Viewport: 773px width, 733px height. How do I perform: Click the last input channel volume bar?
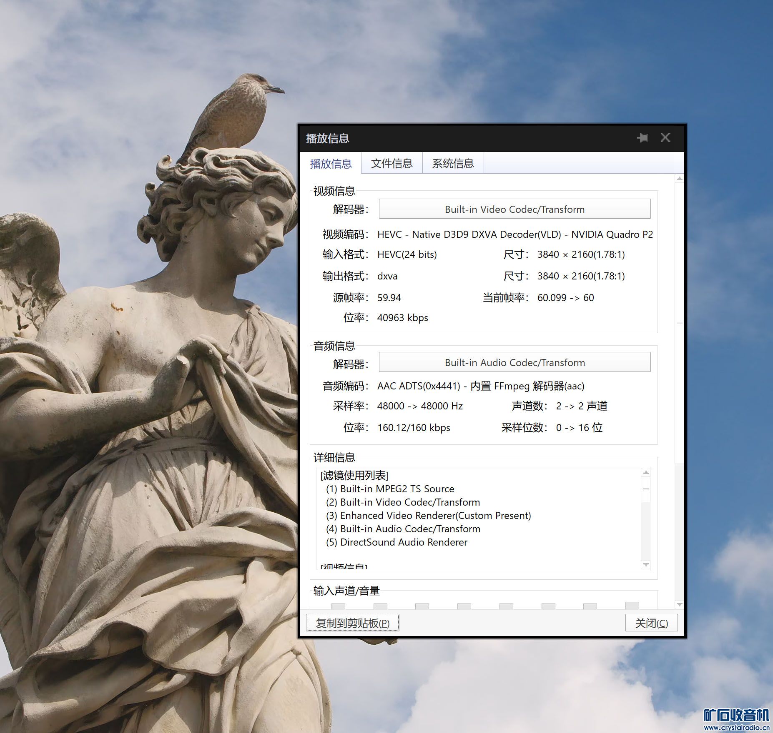(x=632, y=606)
